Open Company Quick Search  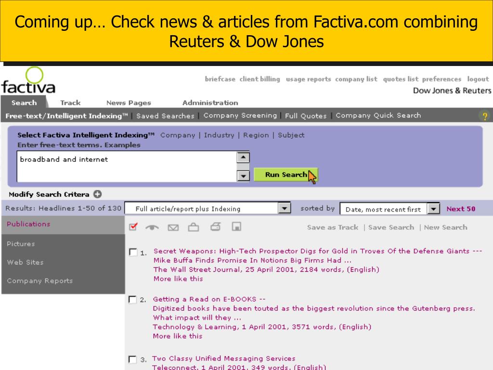pos(378,116)
